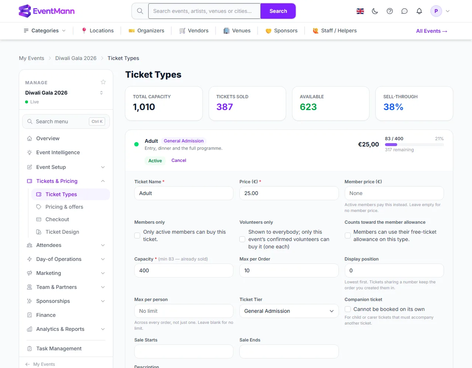Check Cannot be booked on its own
This screenshot has width=472, height=368.
point(348,309)
